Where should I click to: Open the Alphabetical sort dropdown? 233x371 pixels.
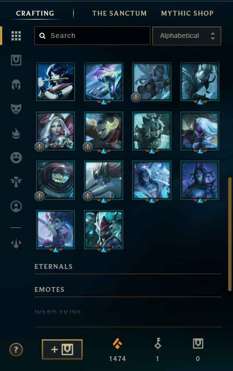coord(187,36)
